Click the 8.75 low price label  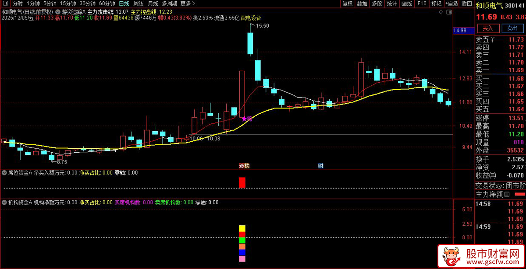(x=63, y=162)
